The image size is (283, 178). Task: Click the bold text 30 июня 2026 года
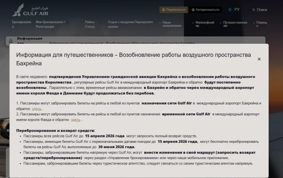(117, 147)
